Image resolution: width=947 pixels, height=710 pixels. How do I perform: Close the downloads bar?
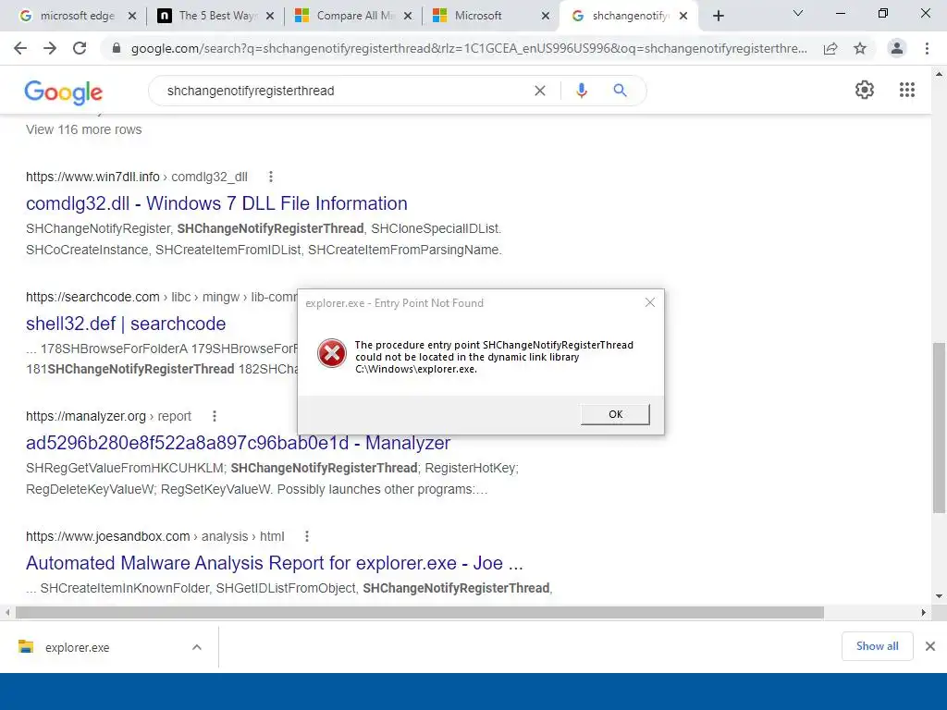tap(930, 646)
